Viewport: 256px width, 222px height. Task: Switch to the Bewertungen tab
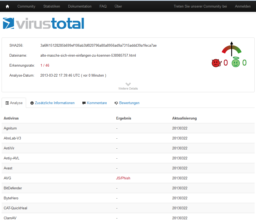(x=127, y=103)
